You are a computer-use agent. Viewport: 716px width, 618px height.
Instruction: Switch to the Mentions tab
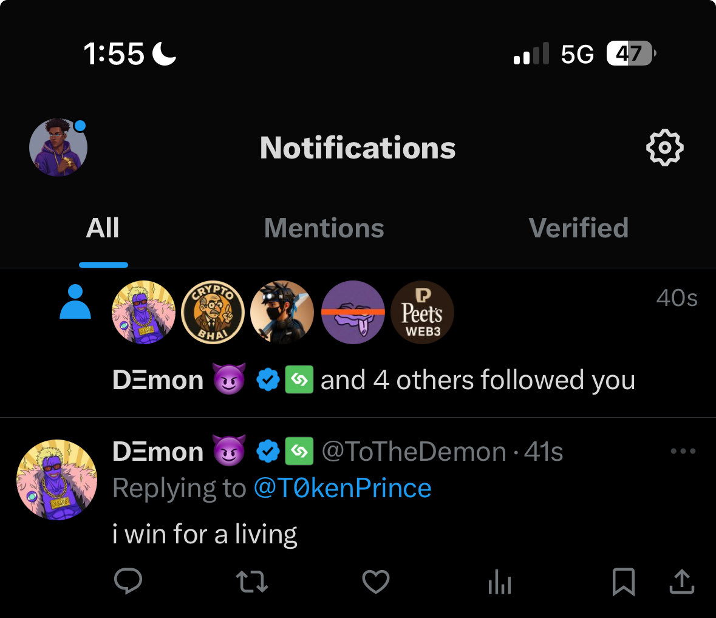[x=324, y=228]
